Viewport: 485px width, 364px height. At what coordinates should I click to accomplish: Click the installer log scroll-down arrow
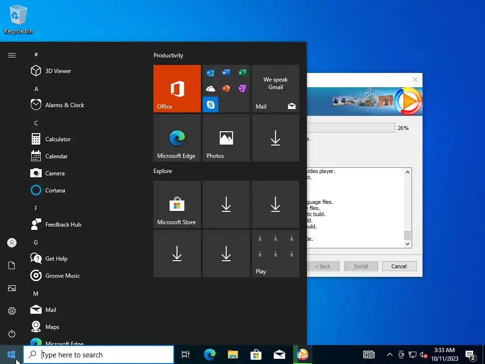(x=408, y=244)
